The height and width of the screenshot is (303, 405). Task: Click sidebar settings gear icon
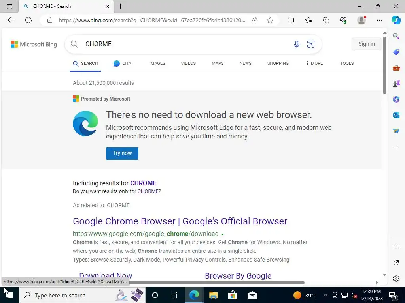tap(396, 279)
